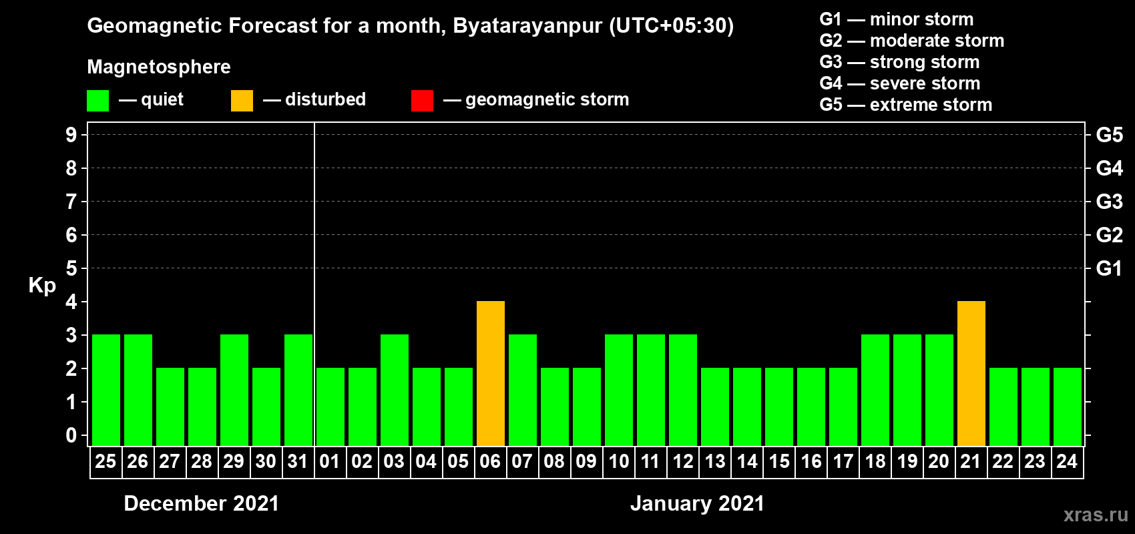Click the date label 30

(x=266, y=462)
